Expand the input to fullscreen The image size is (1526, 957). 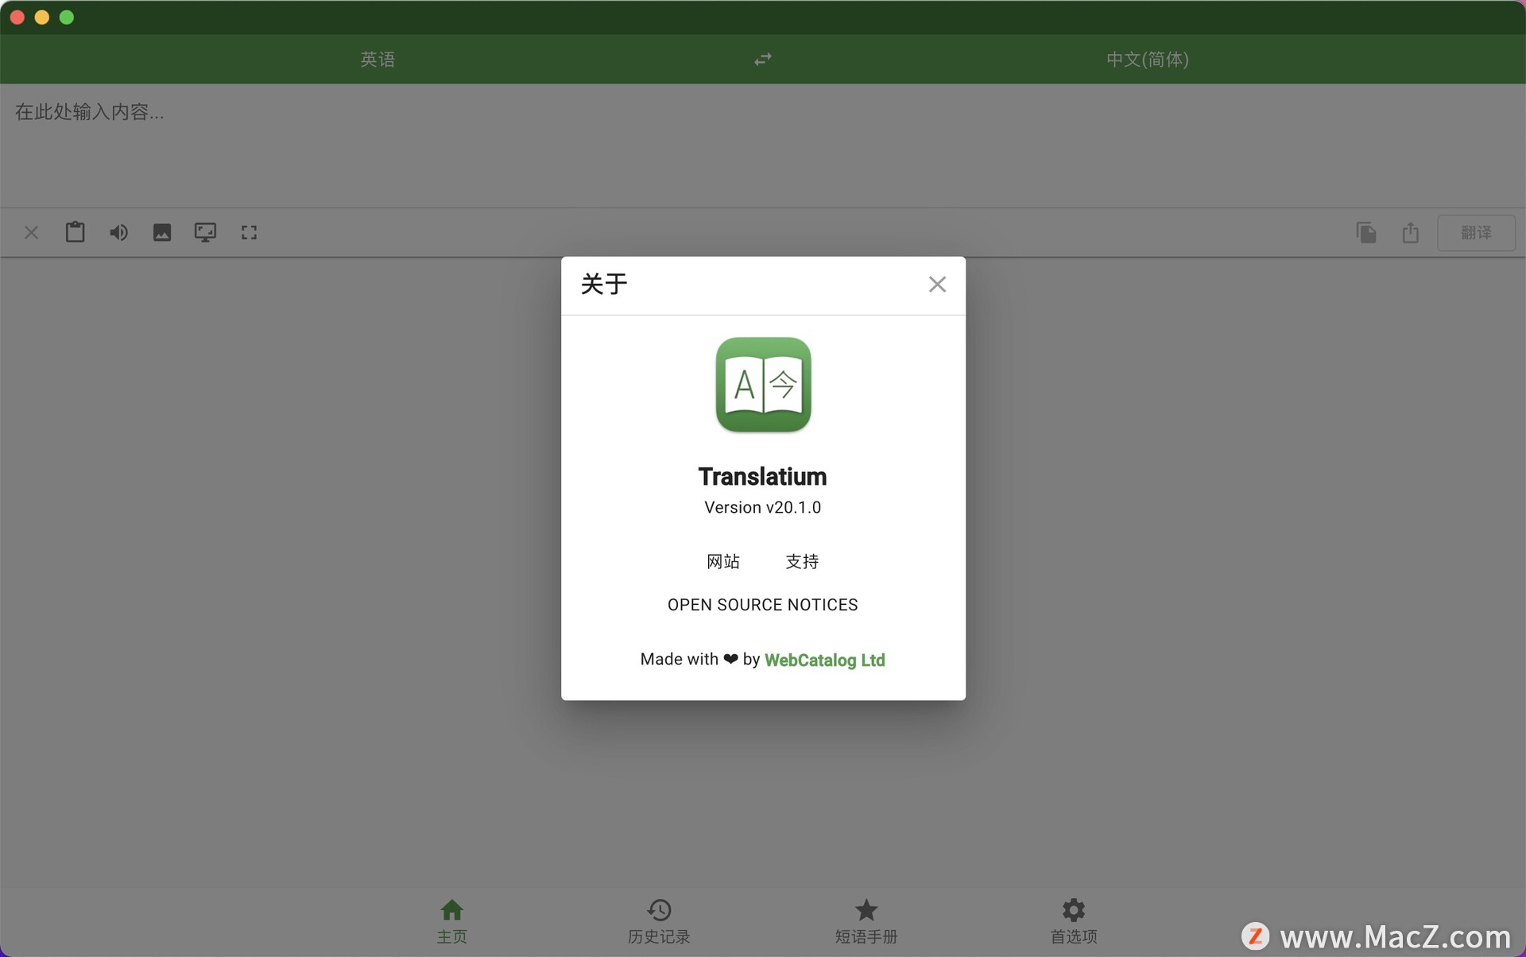coord(249,232)
